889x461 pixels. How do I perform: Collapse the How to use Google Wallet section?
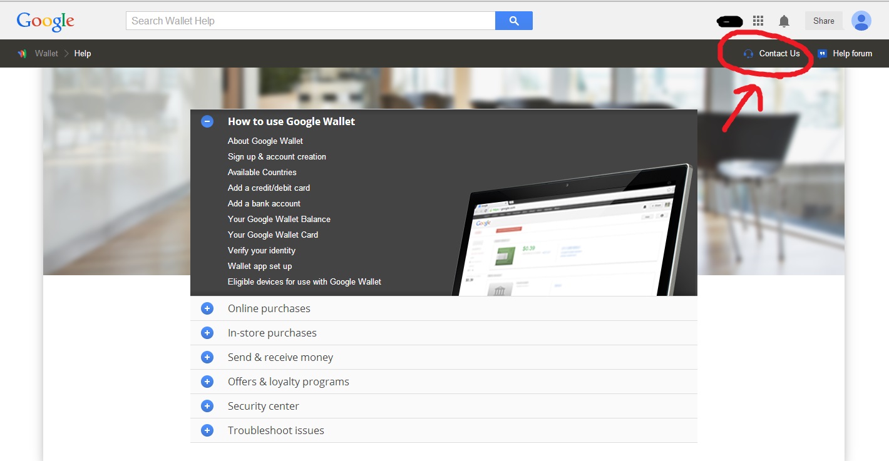(x=207, y=121)
